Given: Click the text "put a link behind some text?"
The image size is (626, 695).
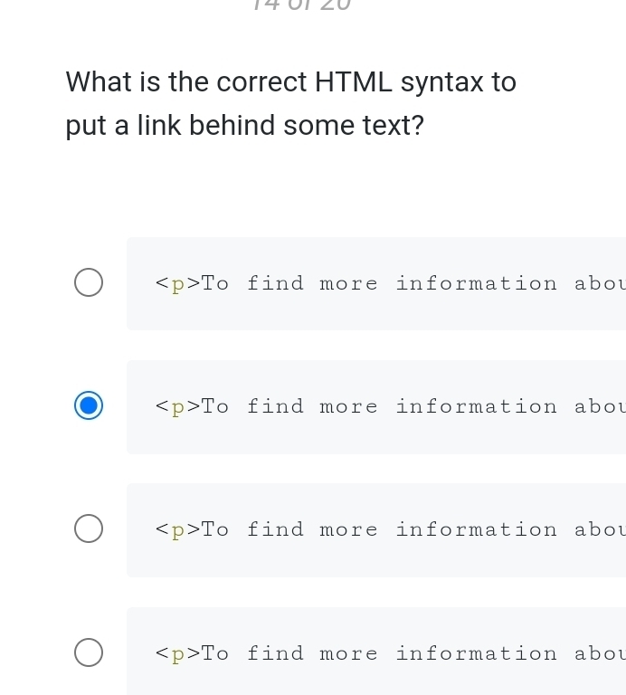Looking at the screenshot, I should point(245,126).
